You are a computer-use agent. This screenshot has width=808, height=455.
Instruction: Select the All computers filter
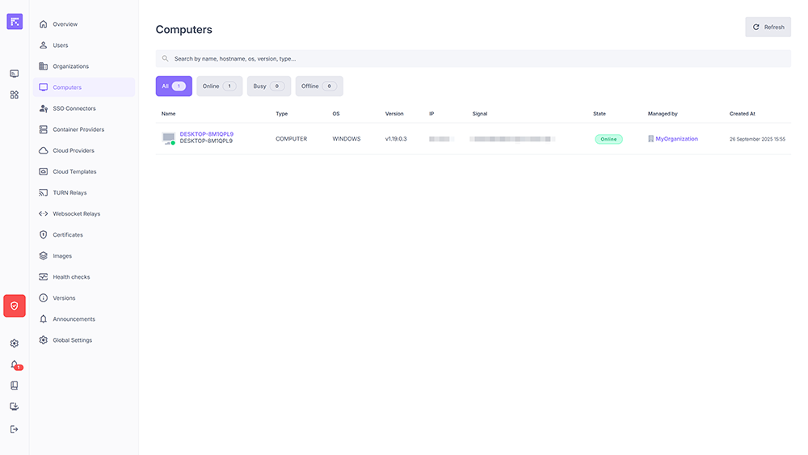tap(174, 86)
